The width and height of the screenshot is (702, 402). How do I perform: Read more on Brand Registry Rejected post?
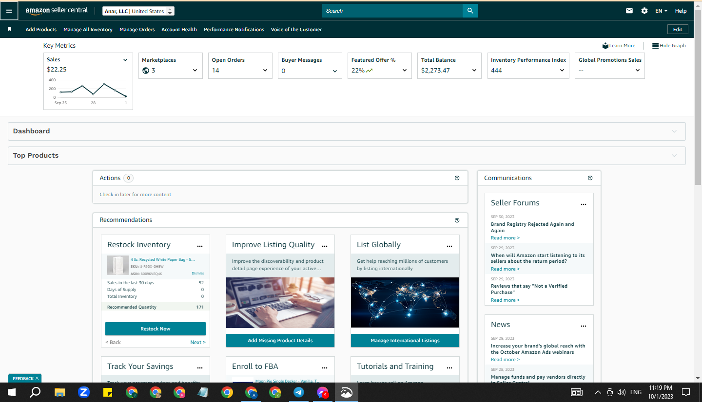[505, 238]
